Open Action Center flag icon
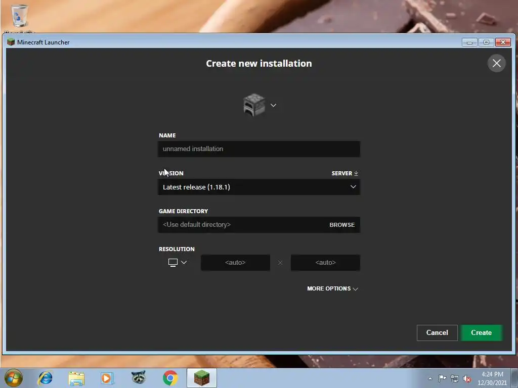The width and height of the screenshot is (518, 388). point(442,378)
